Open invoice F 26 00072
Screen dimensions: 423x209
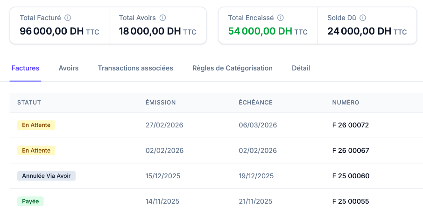(351, 125)
